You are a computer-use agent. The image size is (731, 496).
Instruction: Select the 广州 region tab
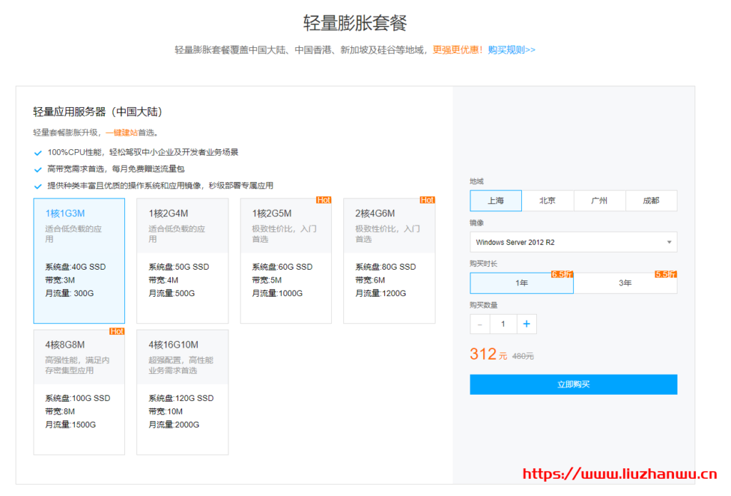599,201
